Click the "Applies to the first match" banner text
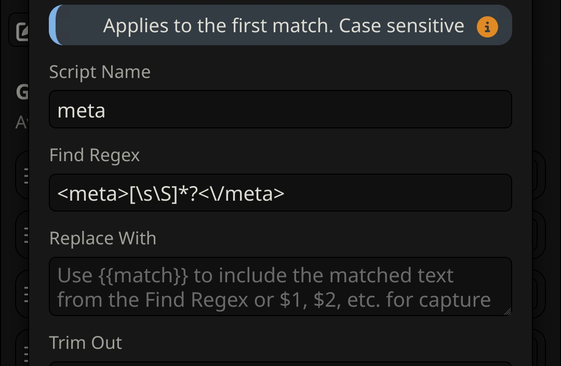 (284, 26)
